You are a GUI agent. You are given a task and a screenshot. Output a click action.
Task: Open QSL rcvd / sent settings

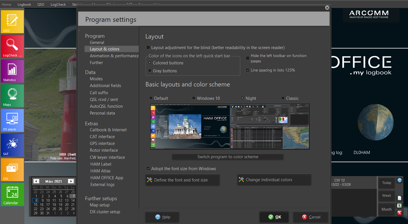(x=104, y=100)
